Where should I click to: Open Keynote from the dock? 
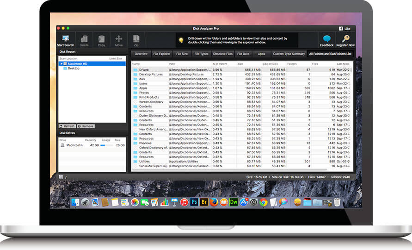point(174,202)
